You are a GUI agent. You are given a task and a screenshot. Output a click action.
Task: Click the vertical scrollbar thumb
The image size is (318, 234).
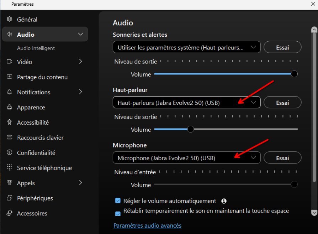pos(314,107)
